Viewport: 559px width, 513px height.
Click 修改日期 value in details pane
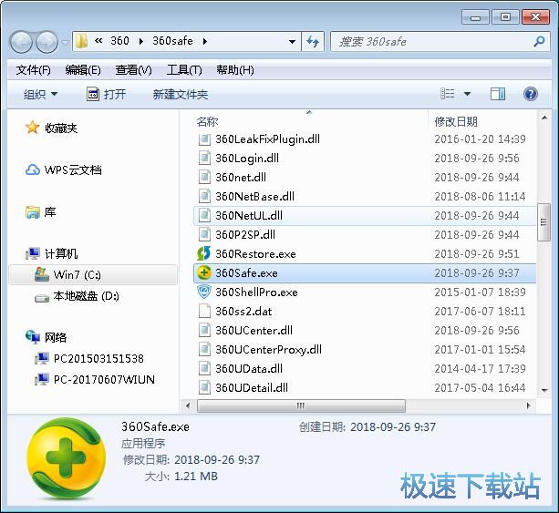[x=217, y=460]
